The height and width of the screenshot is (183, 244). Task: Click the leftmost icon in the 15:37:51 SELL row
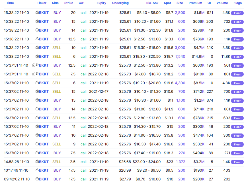click(34, 74)
